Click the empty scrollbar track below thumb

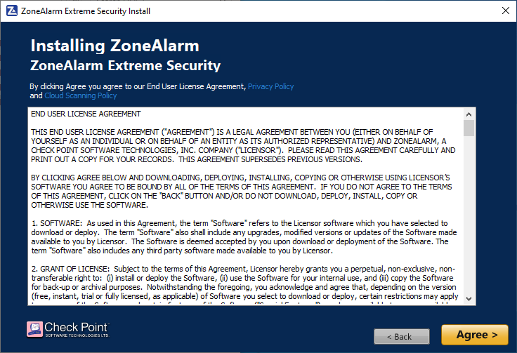[x=469, y=215]
